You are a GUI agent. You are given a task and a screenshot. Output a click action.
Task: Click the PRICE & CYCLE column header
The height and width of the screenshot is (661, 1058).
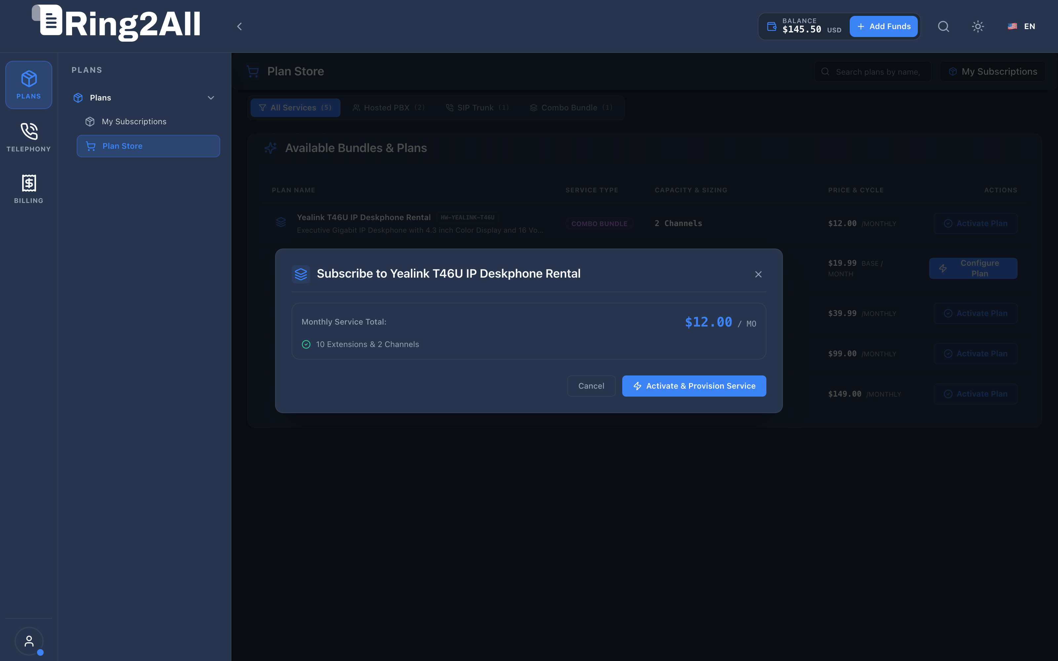pos(856,190)
